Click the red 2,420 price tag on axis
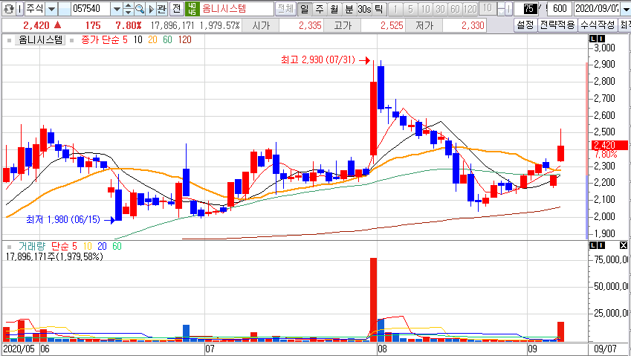Viewport: 631px width, 356px height. [609, 145]
